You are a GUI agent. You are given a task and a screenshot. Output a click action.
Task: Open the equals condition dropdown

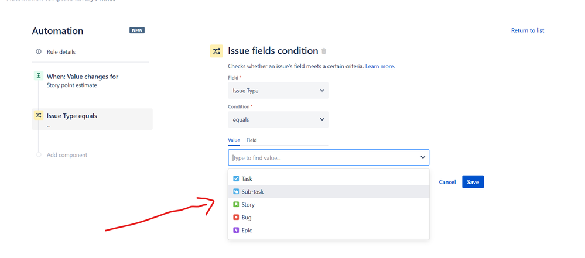(278, 119)
